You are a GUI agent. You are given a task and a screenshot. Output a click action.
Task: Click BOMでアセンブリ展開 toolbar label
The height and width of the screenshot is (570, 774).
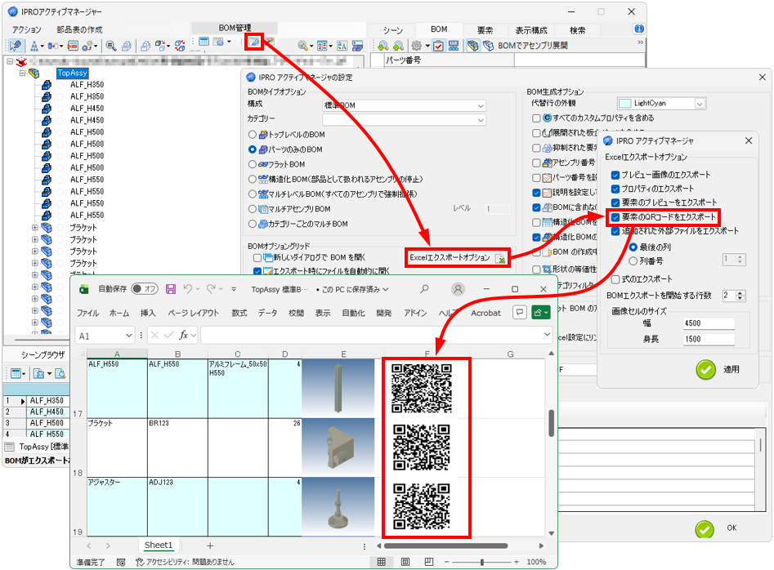pyautogui.click(x=533, y=46)
